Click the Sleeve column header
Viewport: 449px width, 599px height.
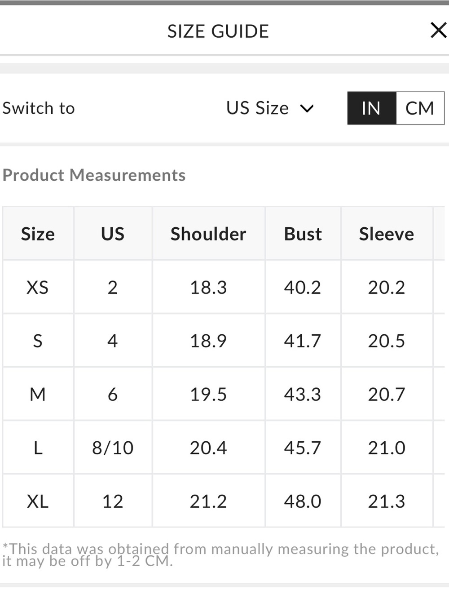point(387,234)
